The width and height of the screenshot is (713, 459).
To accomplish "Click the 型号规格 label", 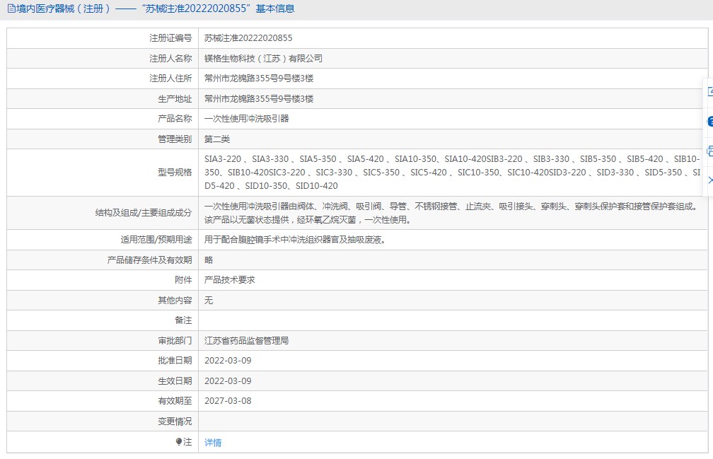I will (175, 173).
